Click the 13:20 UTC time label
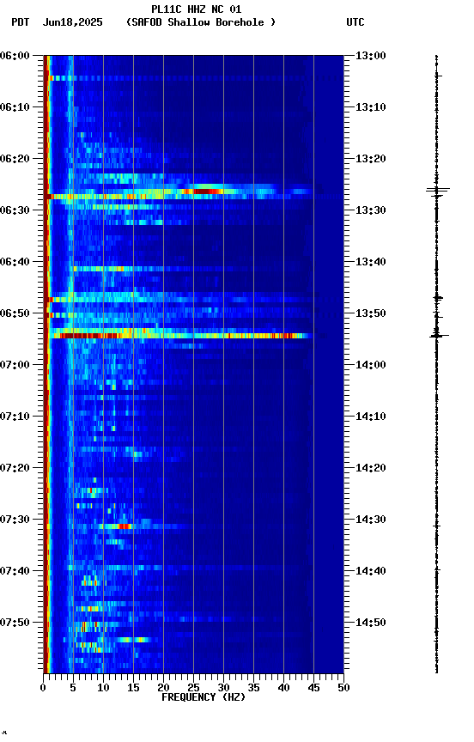The height and width of the screenshot is (742, 474). 371,159
